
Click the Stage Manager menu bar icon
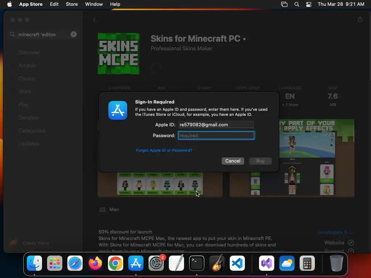click(x=284, y=4)
